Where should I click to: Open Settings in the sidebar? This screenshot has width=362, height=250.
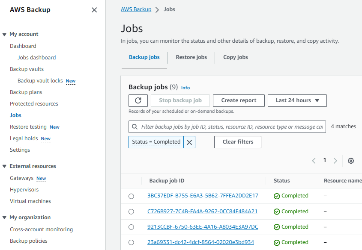[x=20, y=150]
